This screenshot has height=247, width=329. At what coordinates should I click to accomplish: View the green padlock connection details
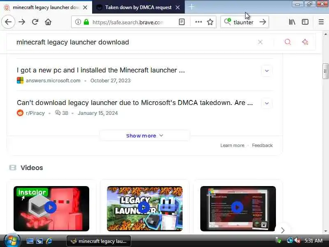click(x=86, y=22)
